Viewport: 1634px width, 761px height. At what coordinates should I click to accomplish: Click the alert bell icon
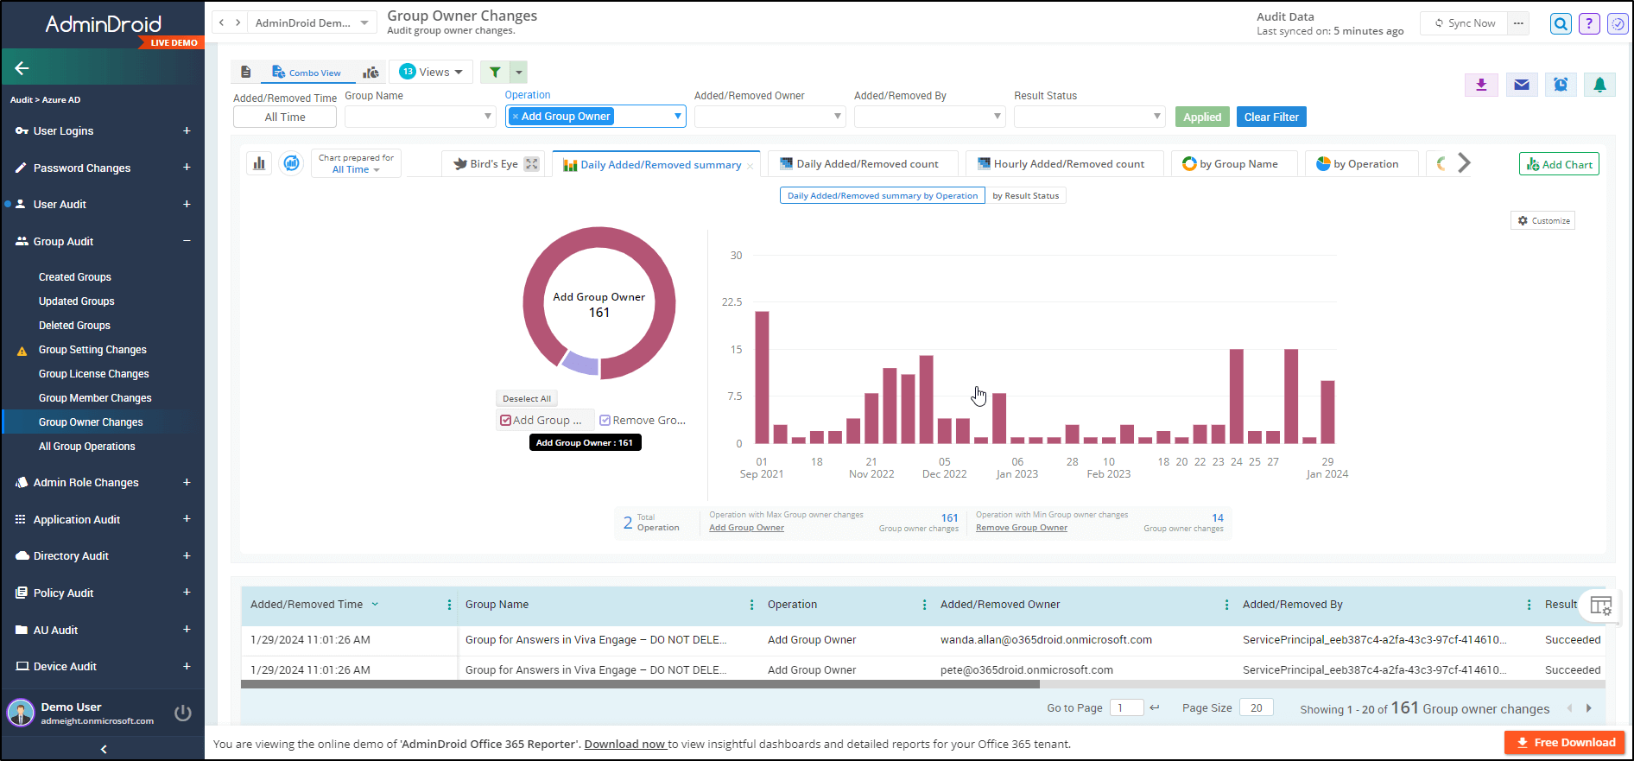click(1599, 85)
